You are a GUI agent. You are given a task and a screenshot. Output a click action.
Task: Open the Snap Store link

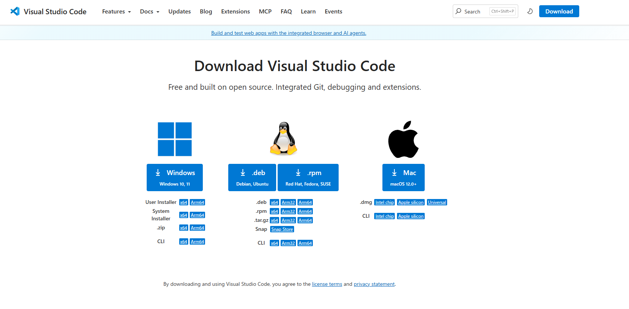click(x=282, y=229)
